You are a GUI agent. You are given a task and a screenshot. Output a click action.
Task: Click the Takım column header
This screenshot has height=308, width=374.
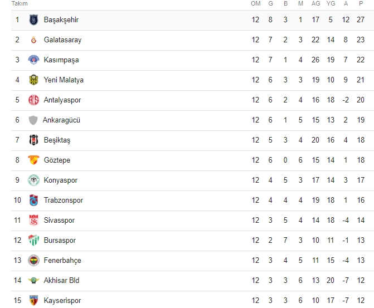(20, 4)
